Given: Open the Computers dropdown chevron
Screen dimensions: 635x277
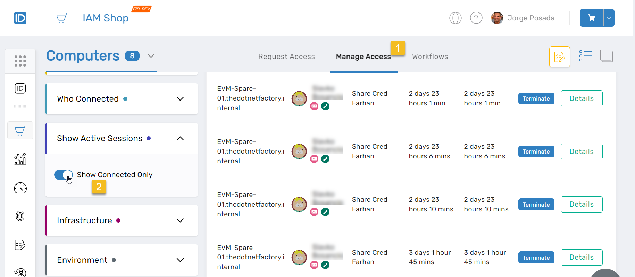Looking at the screenshot, I should click(151, 56).
